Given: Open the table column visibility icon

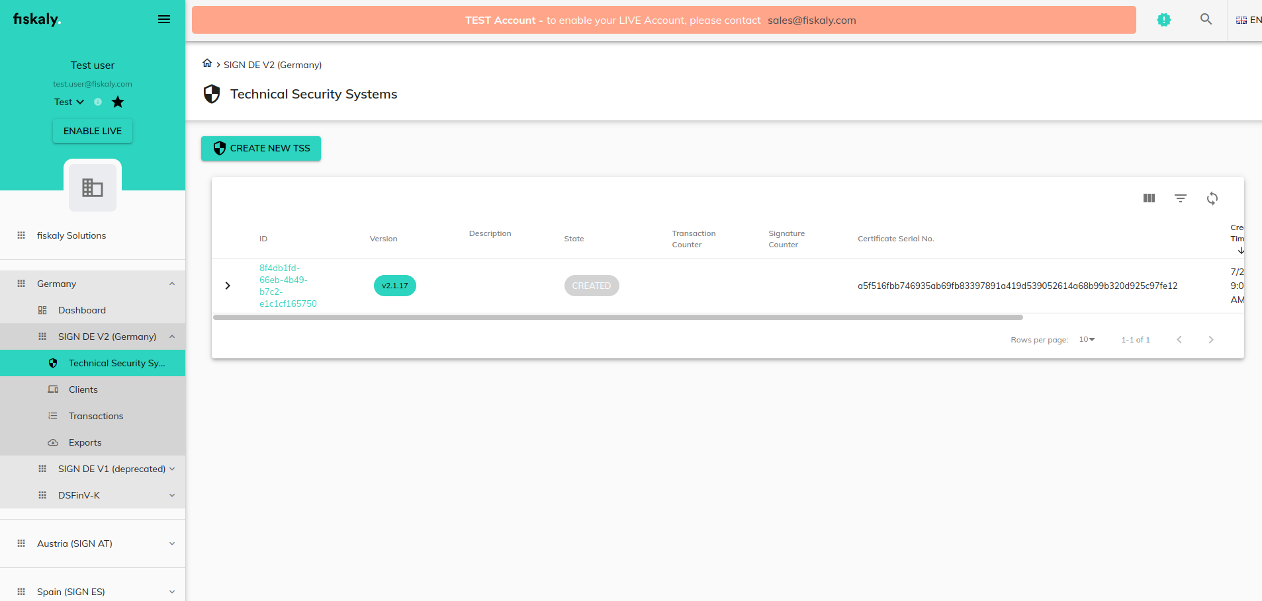Looking at the screenshot, I should click(1149, 198).
